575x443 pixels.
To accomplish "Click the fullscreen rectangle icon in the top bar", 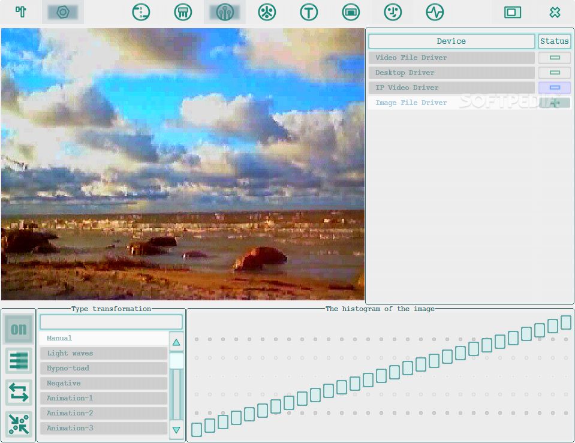I will 512,12.
